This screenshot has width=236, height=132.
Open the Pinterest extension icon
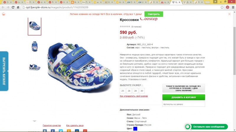227,7
